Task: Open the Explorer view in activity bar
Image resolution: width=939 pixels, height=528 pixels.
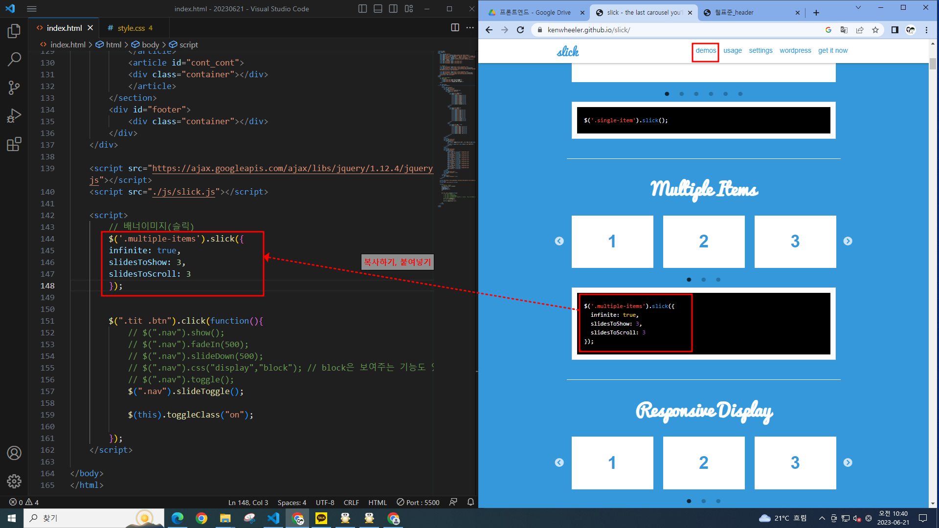Action: [x=14, y=31]
